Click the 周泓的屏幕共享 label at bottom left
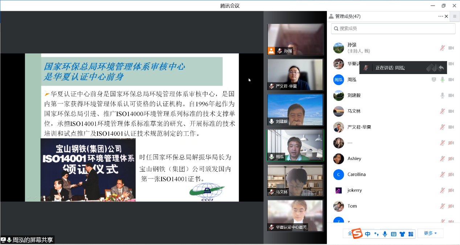460x245 pixels. (33, 240)
